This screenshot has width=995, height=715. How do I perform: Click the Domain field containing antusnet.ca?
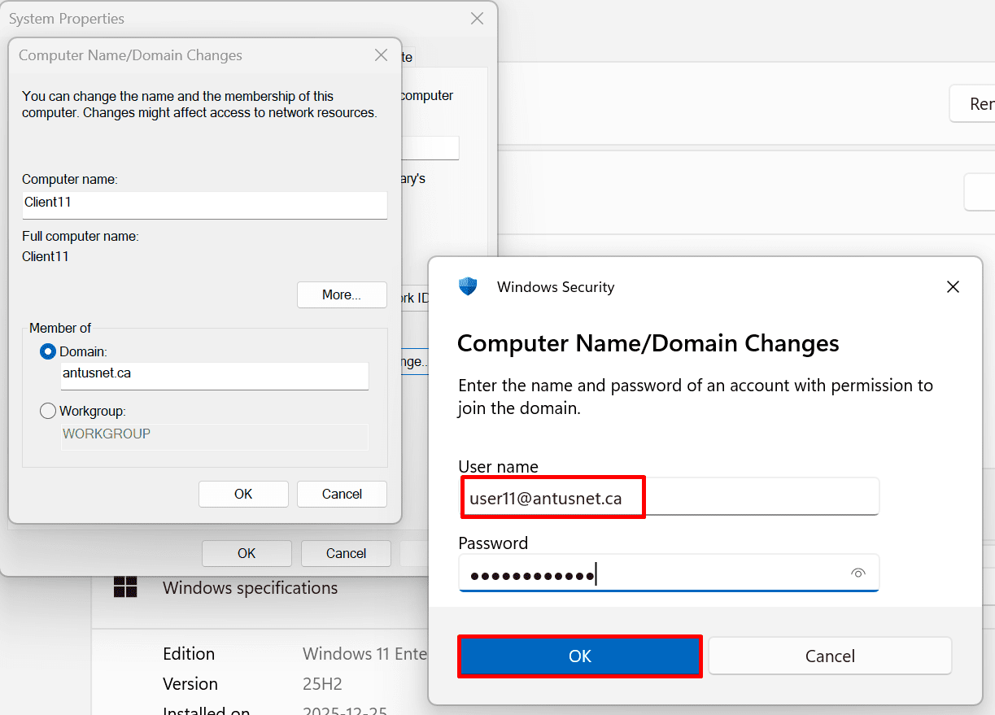pyautogui.click(x=215, y=375)
